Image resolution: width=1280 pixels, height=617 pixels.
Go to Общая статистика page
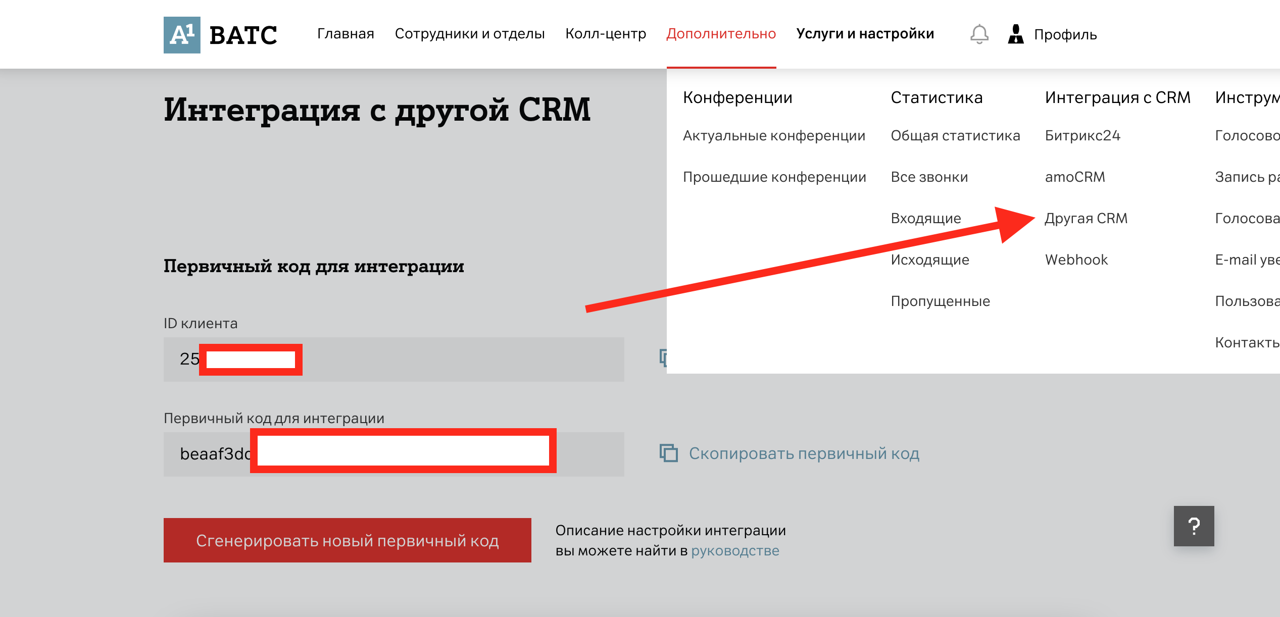[955, 136]
